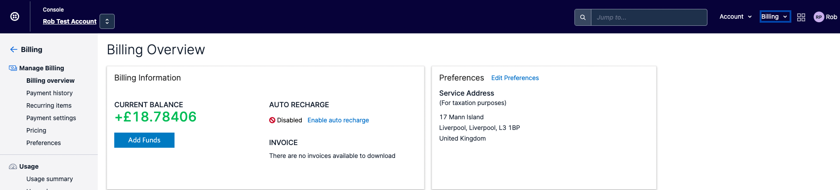
Task: Click the Twilio console logo icon
Action: tap(15, 16)
